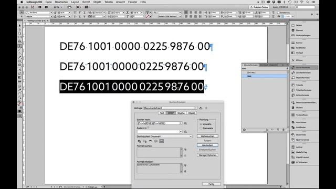Image resolution: width=336 pixels, height=189 pixels.
Task: Open the Ebenen panel
Action: point(299,30)
